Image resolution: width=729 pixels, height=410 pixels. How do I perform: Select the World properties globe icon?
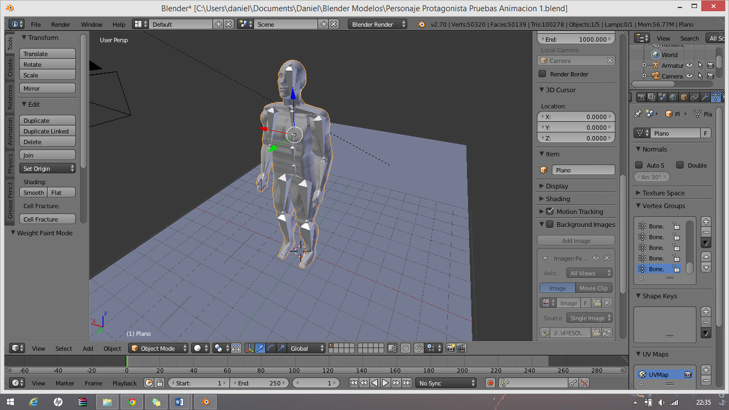[673, 97]
